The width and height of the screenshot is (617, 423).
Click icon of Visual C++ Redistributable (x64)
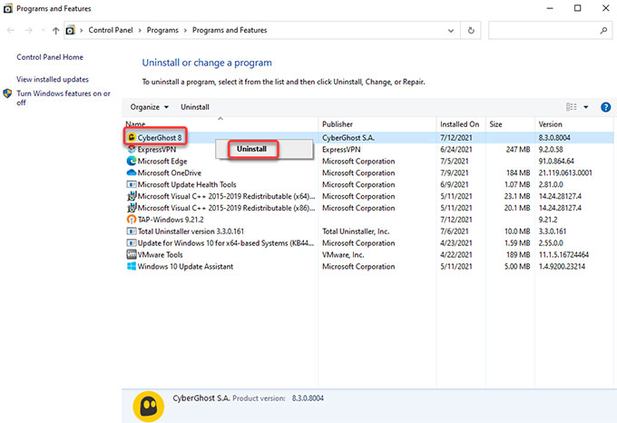(132, 196)
